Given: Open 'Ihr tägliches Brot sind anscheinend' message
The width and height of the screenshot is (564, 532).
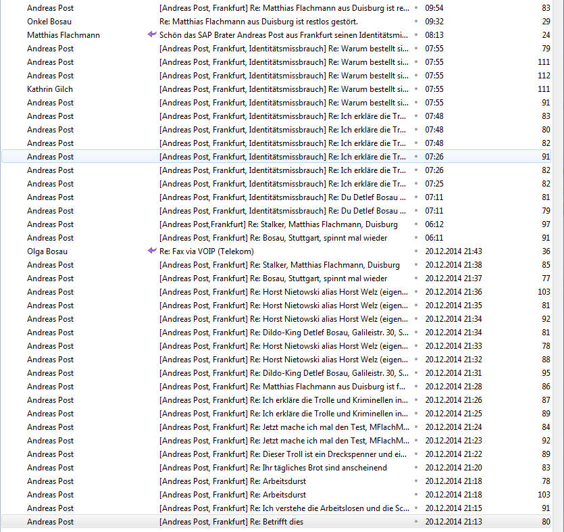Looking at the screenshot, I should point(273,468).
